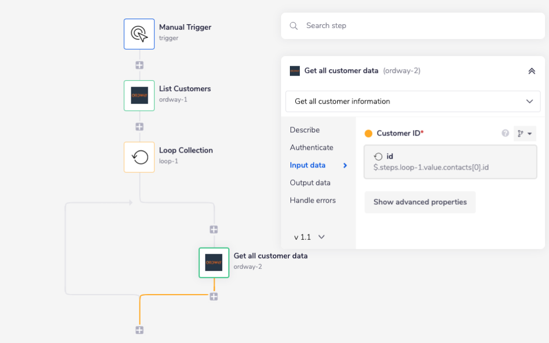Add step below Manual Trigger
The height and width of the screenshot is (343, 549).
139,65
